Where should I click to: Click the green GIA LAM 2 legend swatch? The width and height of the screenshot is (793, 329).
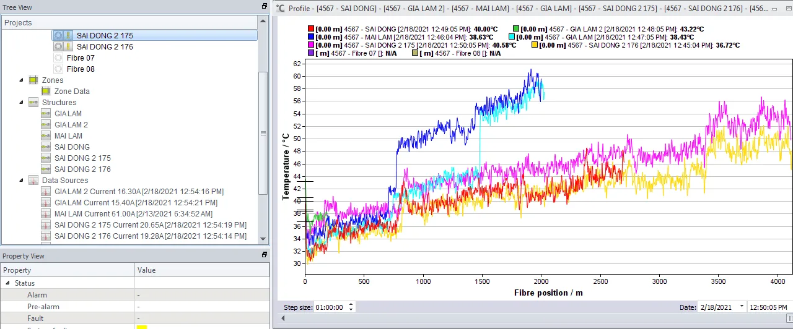click(515, 29)
